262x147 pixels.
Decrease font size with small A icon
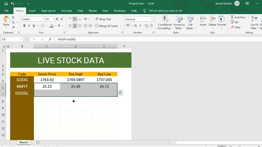62,19
